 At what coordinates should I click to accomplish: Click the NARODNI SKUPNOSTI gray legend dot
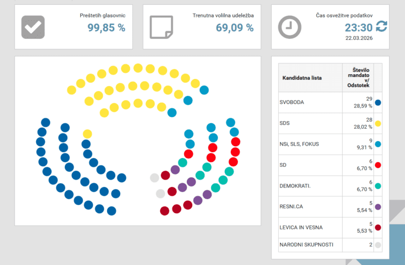coord(378,245)
